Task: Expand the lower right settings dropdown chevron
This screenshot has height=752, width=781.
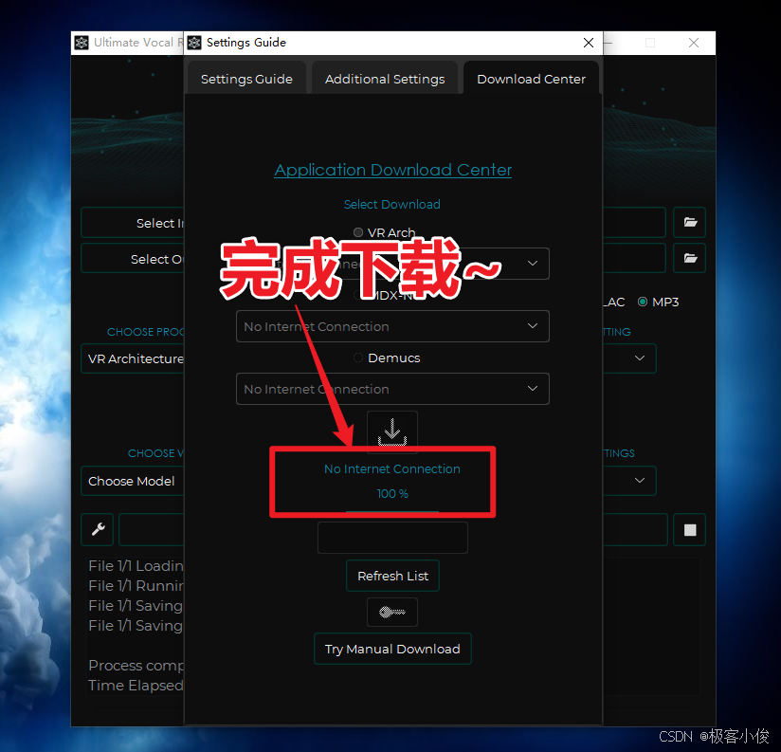Action: 640,481
